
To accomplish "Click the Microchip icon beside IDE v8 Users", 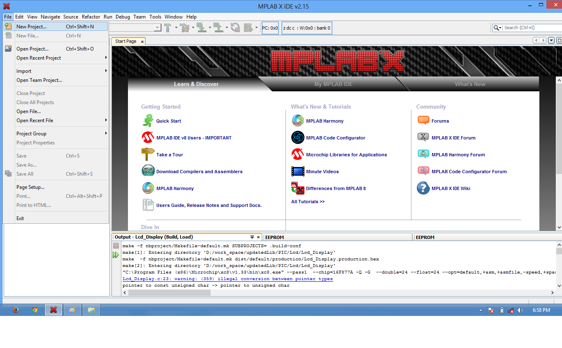I will pos(148,137).
